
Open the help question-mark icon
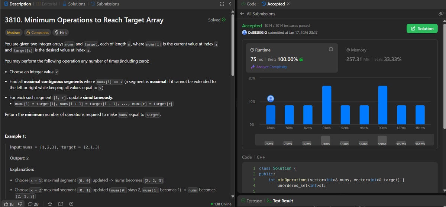coord(71,204)
